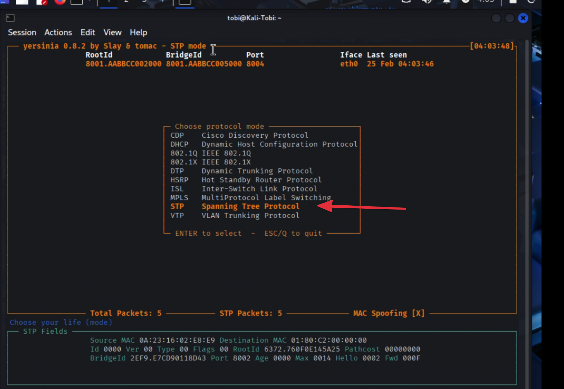Screen dimensions: 564x389
Task: Click the terminal window minimize button
Action: [x=496, y=18]
